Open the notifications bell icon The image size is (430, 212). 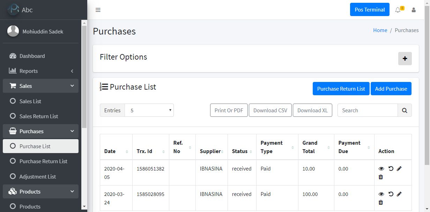coord(398,10)
